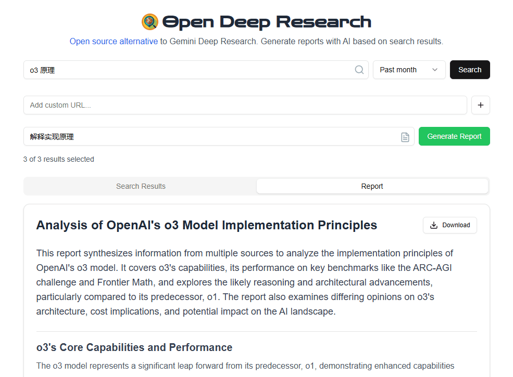Click the download arrow icon

(x=434, y=225)
